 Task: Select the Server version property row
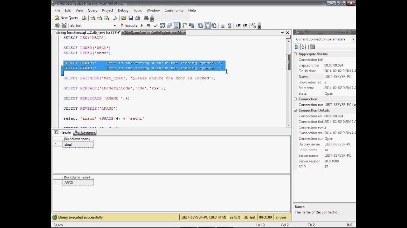325,161
